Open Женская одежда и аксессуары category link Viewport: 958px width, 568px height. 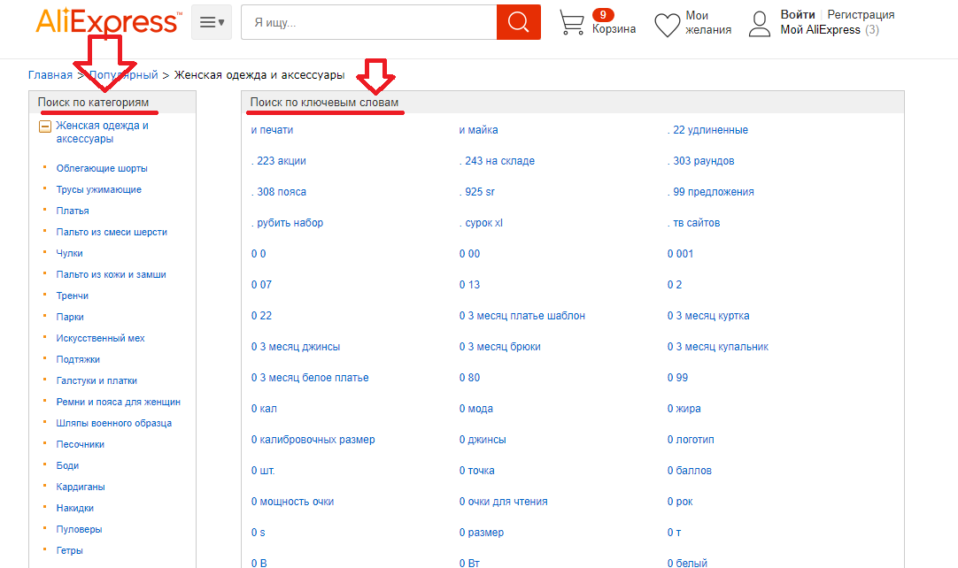(102, 132)
